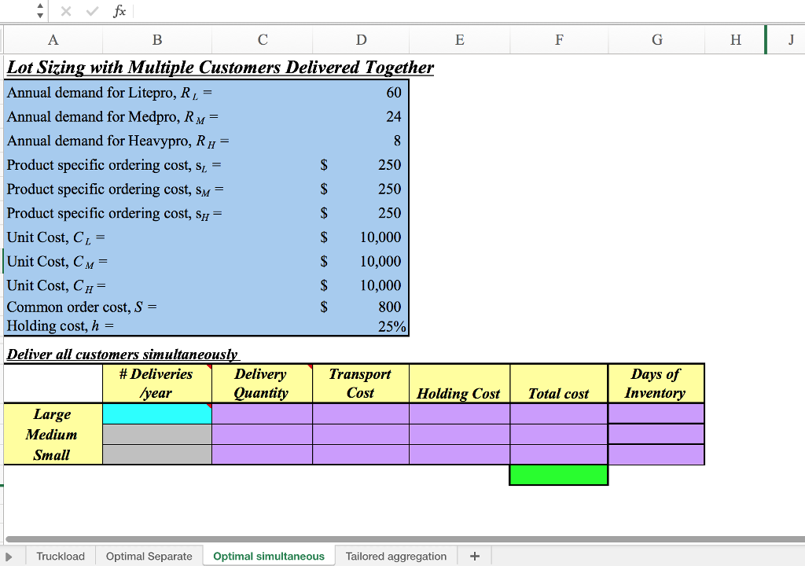Click '# Deliveries /year' header cell
Image resolution: width=805 pixels, height=566 pixels.
157,383
